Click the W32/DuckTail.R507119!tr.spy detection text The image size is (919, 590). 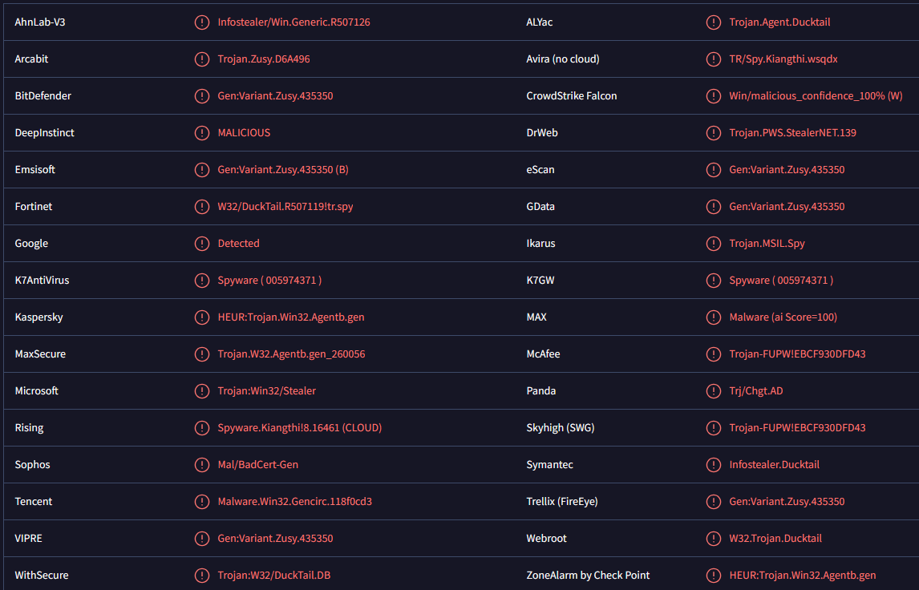(x=285, y=207)
